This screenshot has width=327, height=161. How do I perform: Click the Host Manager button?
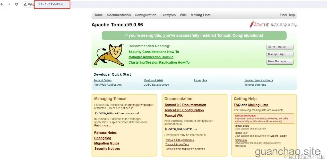(x=280, y=62)
